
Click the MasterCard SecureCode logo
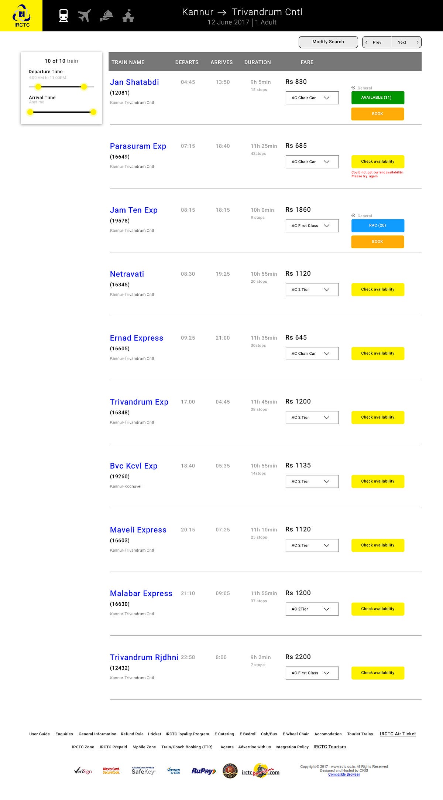pos(111,771)
